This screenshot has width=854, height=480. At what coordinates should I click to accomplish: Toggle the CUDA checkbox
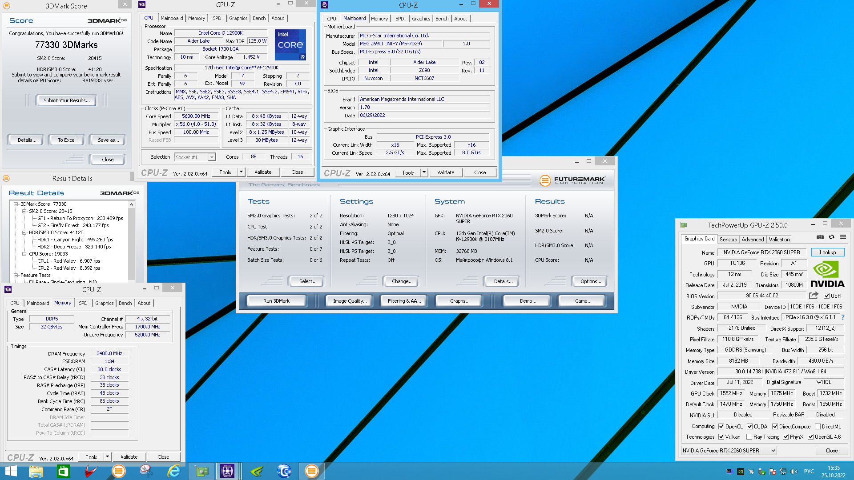[749, 427]
